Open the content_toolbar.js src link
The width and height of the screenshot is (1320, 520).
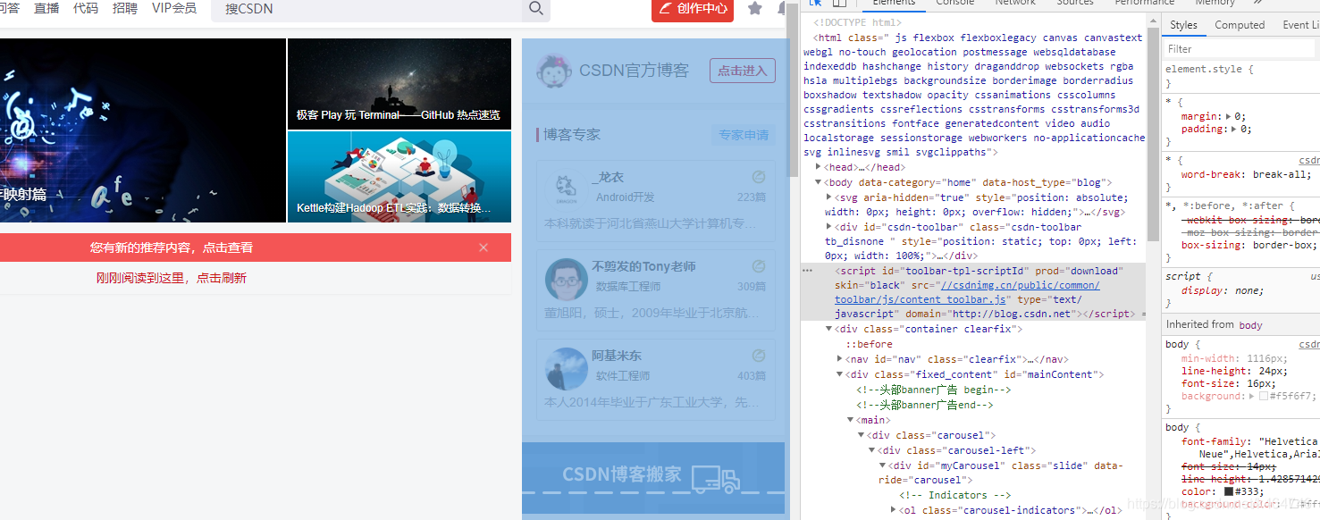pyautogui.click(x=967, y=292)
